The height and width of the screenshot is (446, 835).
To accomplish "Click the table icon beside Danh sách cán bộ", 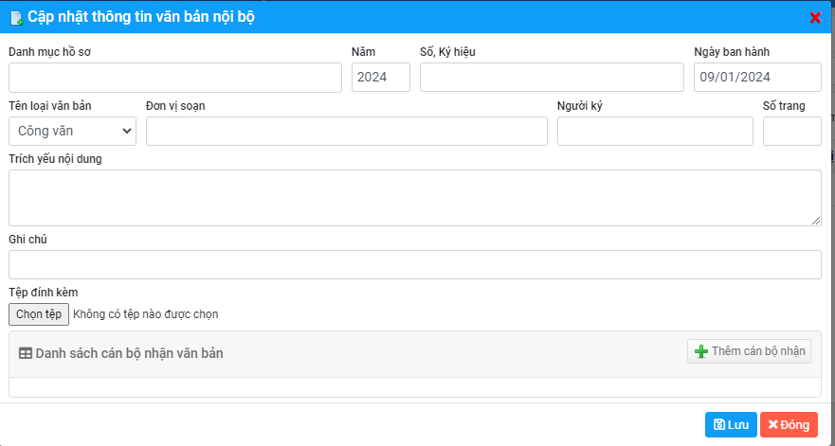I will (x=26, y=353).
